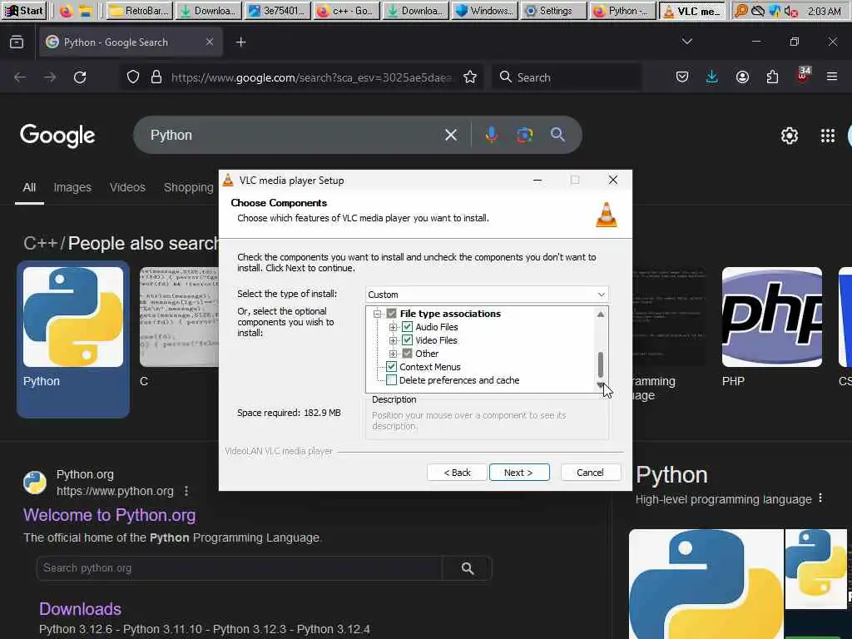Open Google quick settings gear
Image resolution: width=852 pixels, height=639 pixels.
[x=789, y=136]
